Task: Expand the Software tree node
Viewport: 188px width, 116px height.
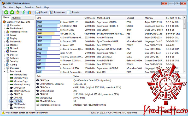Action: click(4, 58)
